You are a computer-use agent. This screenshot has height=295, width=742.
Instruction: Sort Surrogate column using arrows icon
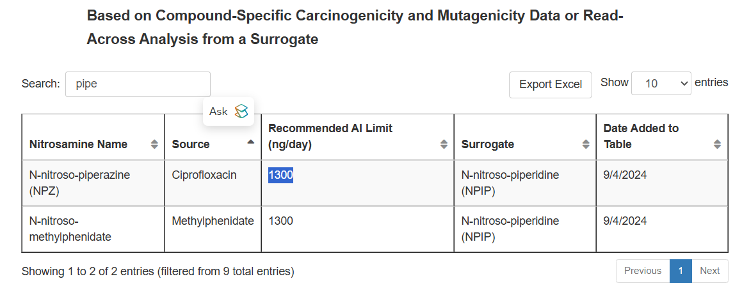pyautogui.click(x=586, y=144)
